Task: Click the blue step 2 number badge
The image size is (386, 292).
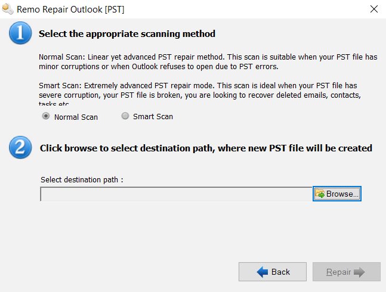Action: pyautogui.click(x=21, y=148)
